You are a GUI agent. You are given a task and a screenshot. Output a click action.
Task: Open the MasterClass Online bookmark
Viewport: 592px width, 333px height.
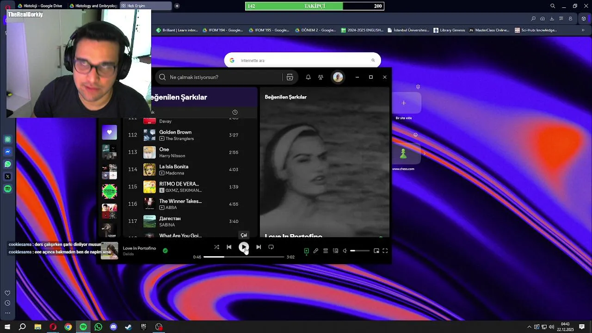(x=489, y=30)
